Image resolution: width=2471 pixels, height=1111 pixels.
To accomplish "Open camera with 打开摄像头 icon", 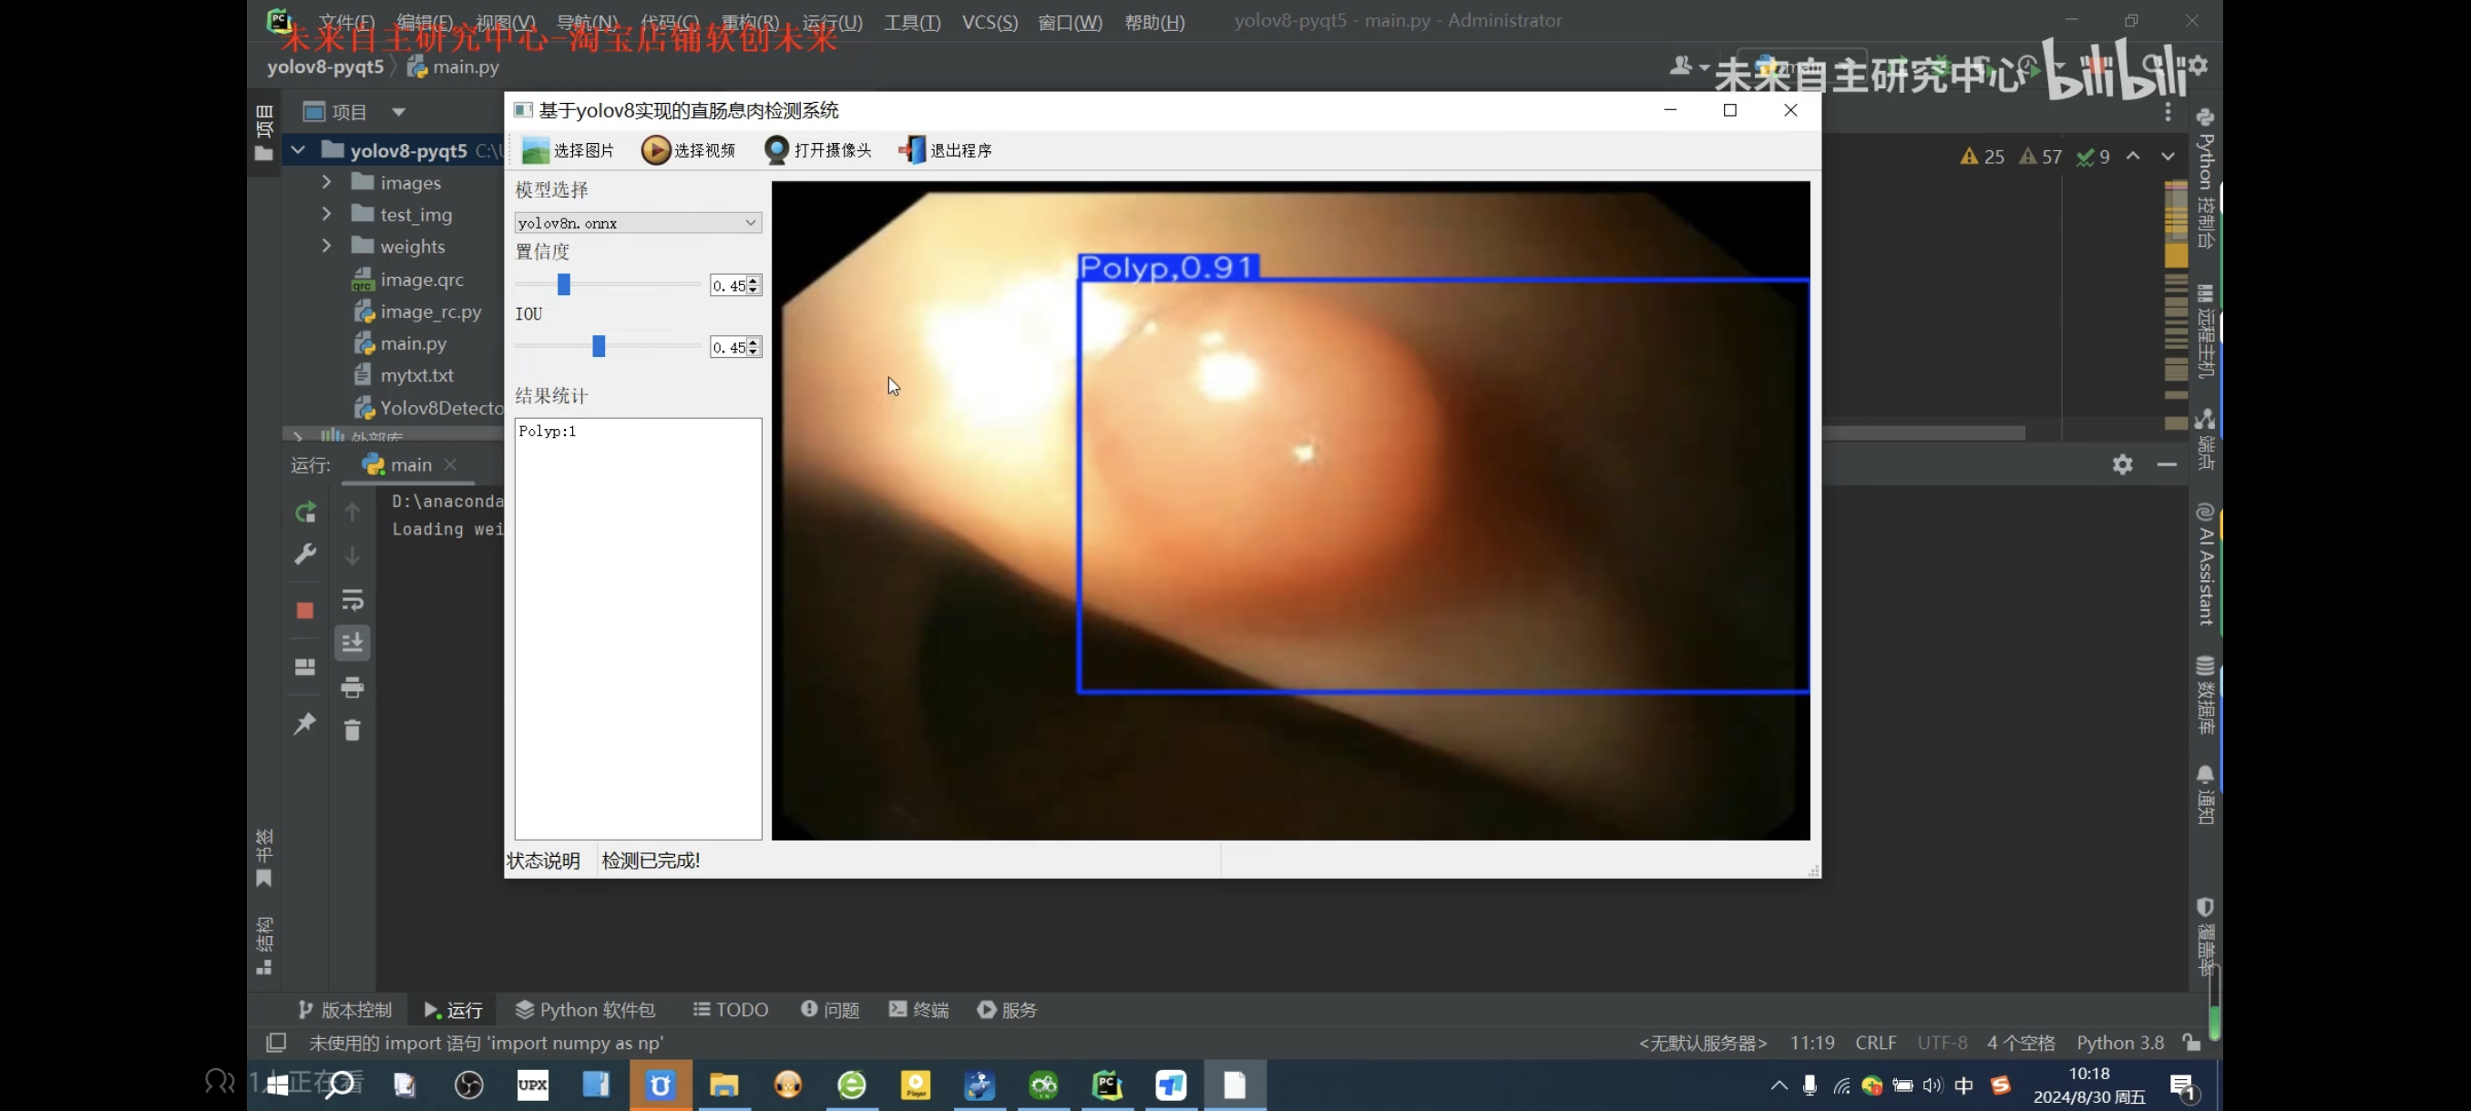I will pos(776,150).
